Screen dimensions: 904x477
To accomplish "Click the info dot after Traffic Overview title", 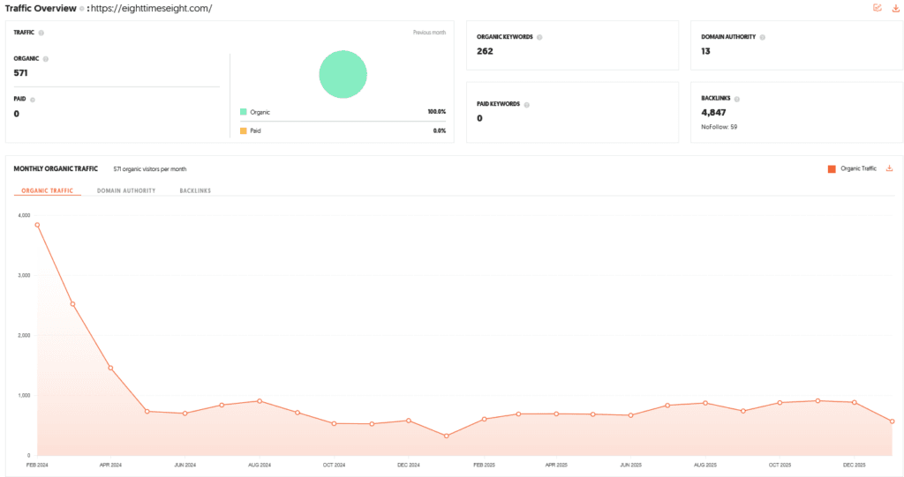I will click(x=82, y=9).
